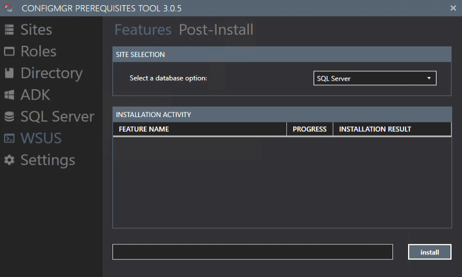Open Roles via its window icon

pyautogui.click(x=9, y=52)
